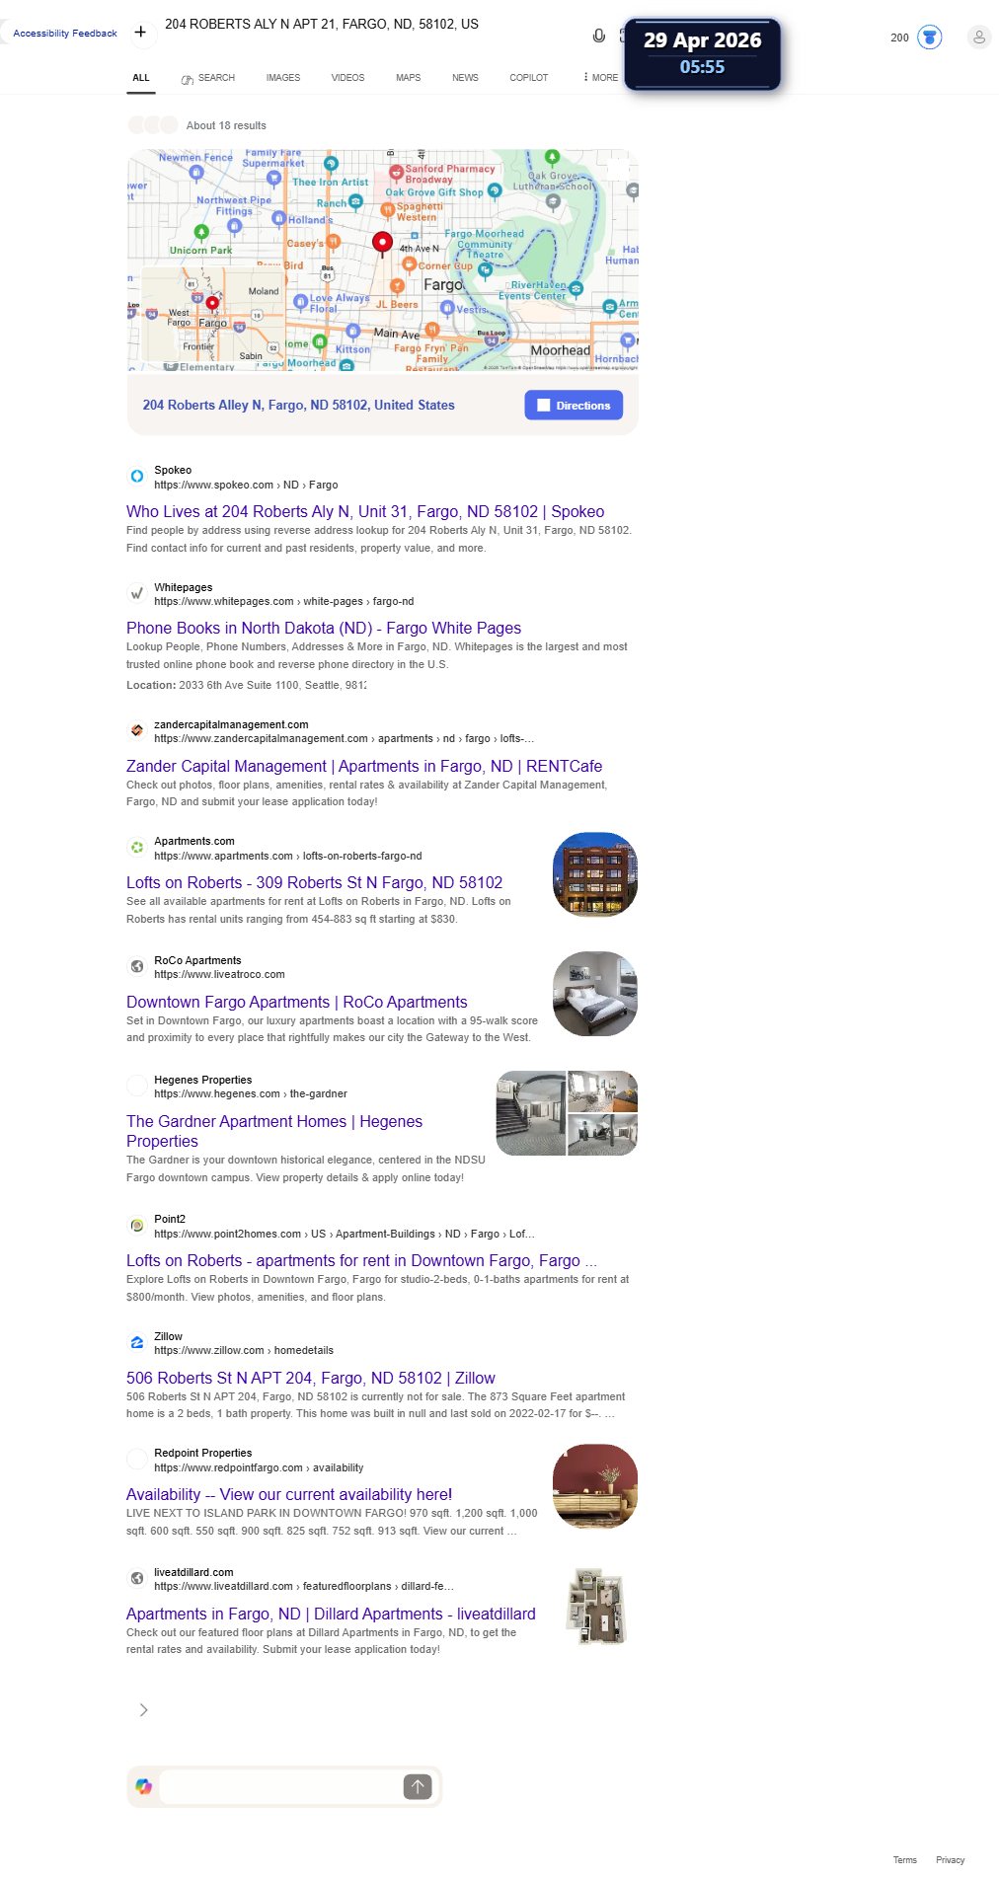The height and width of the screenshot is (1878, 999).
Task: Click the rewards points count 200
Action: click(899, 38)
